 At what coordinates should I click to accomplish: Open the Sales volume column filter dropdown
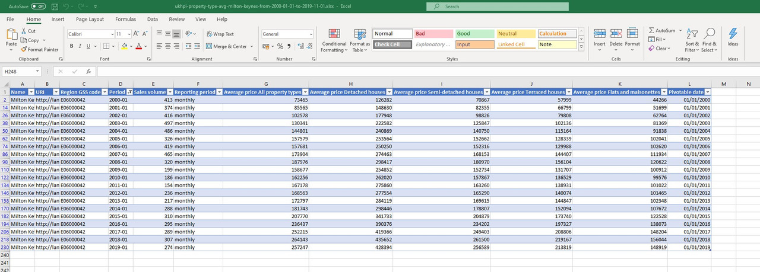click(170, 92)
